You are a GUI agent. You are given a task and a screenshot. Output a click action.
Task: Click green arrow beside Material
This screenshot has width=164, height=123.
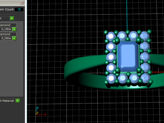[x=18, y=101]
